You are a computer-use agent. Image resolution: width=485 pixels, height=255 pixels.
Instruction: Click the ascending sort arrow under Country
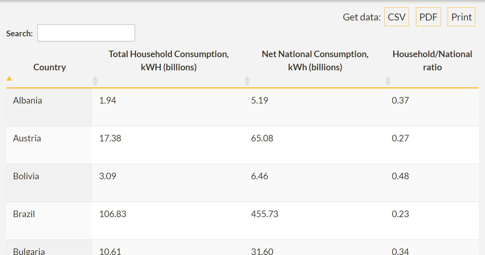point(9,79)
